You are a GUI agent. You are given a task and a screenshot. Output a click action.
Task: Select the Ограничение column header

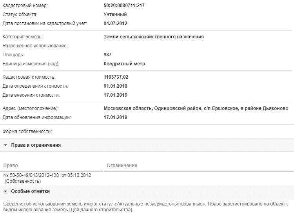pos(122,166)
